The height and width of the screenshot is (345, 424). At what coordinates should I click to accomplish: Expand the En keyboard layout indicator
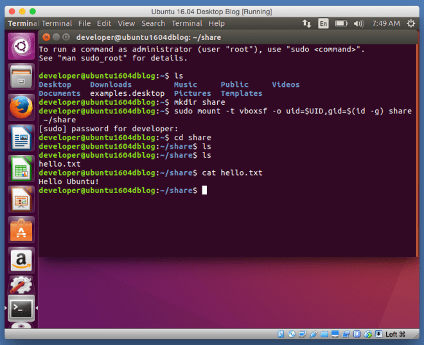[x=323, y=24]
